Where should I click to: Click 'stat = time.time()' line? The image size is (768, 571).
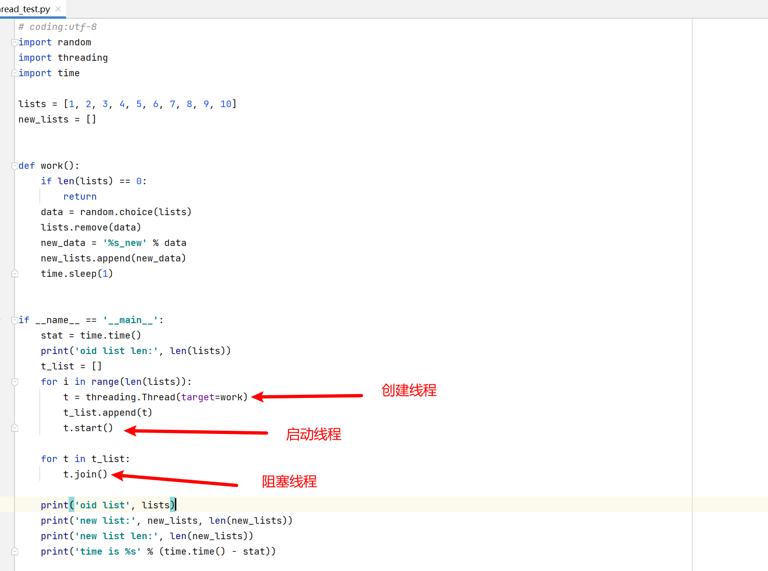91,335
